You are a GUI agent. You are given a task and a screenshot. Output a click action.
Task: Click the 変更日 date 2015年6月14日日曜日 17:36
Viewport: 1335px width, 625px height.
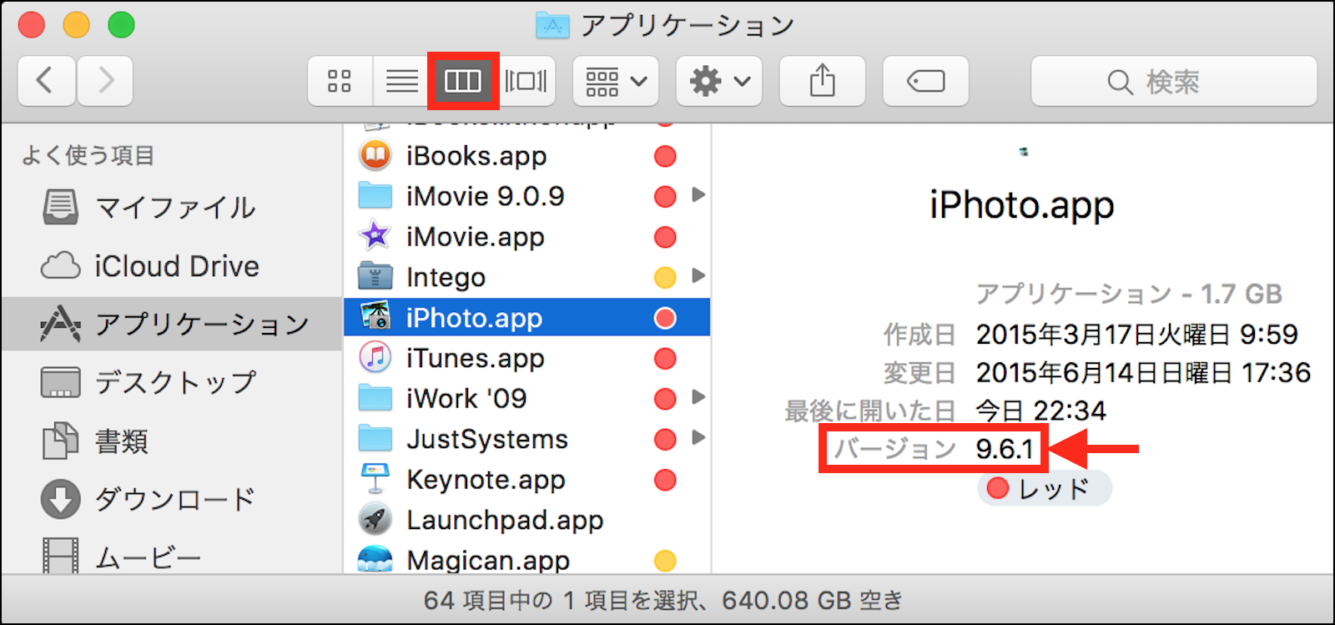point(1143,372)
